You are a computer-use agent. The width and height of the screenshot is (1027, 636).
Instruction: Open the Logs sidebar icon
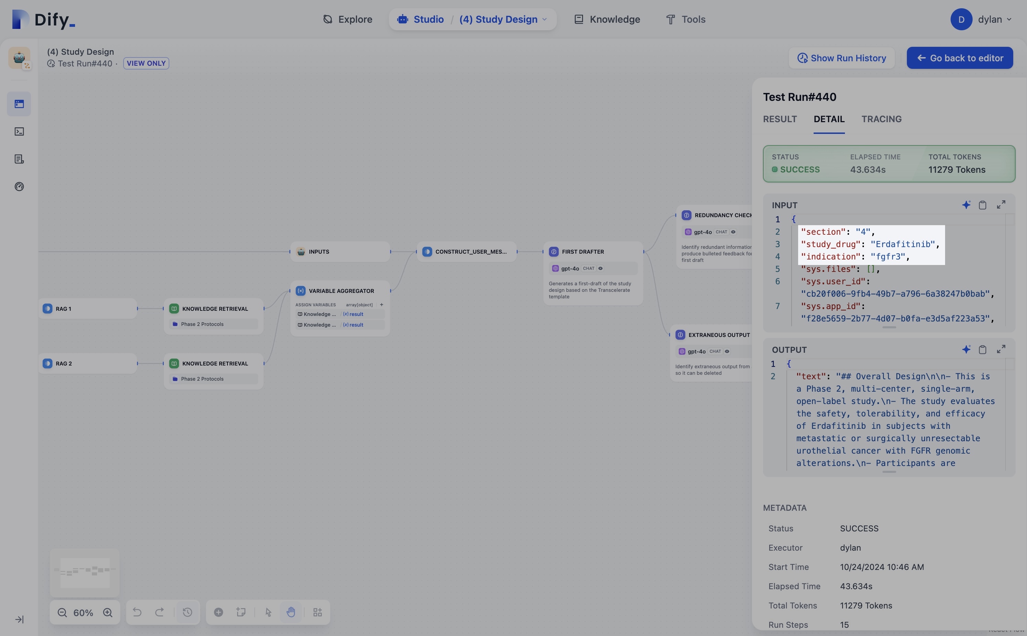(19, 159)
